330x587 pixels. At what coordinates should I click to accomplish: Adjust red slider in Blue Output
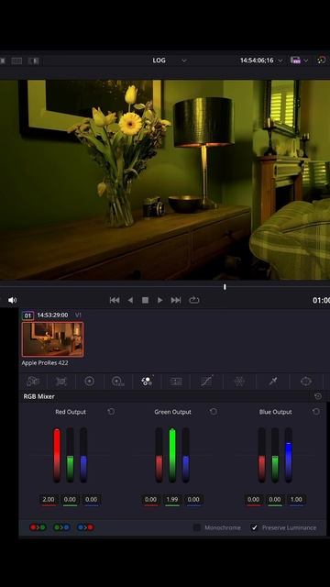click(x=261, y=455)
